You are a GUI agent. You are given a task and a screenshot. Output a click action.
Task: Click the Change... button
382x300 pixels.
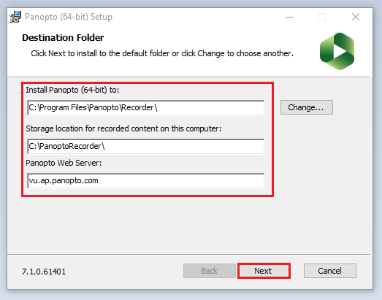307,107
